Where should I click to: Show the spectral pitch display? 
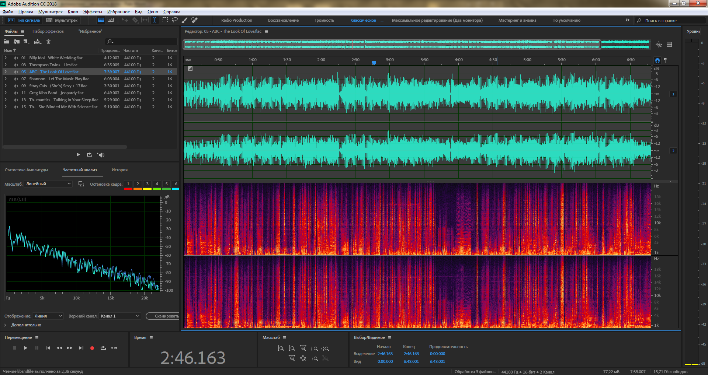coord(111,20)
